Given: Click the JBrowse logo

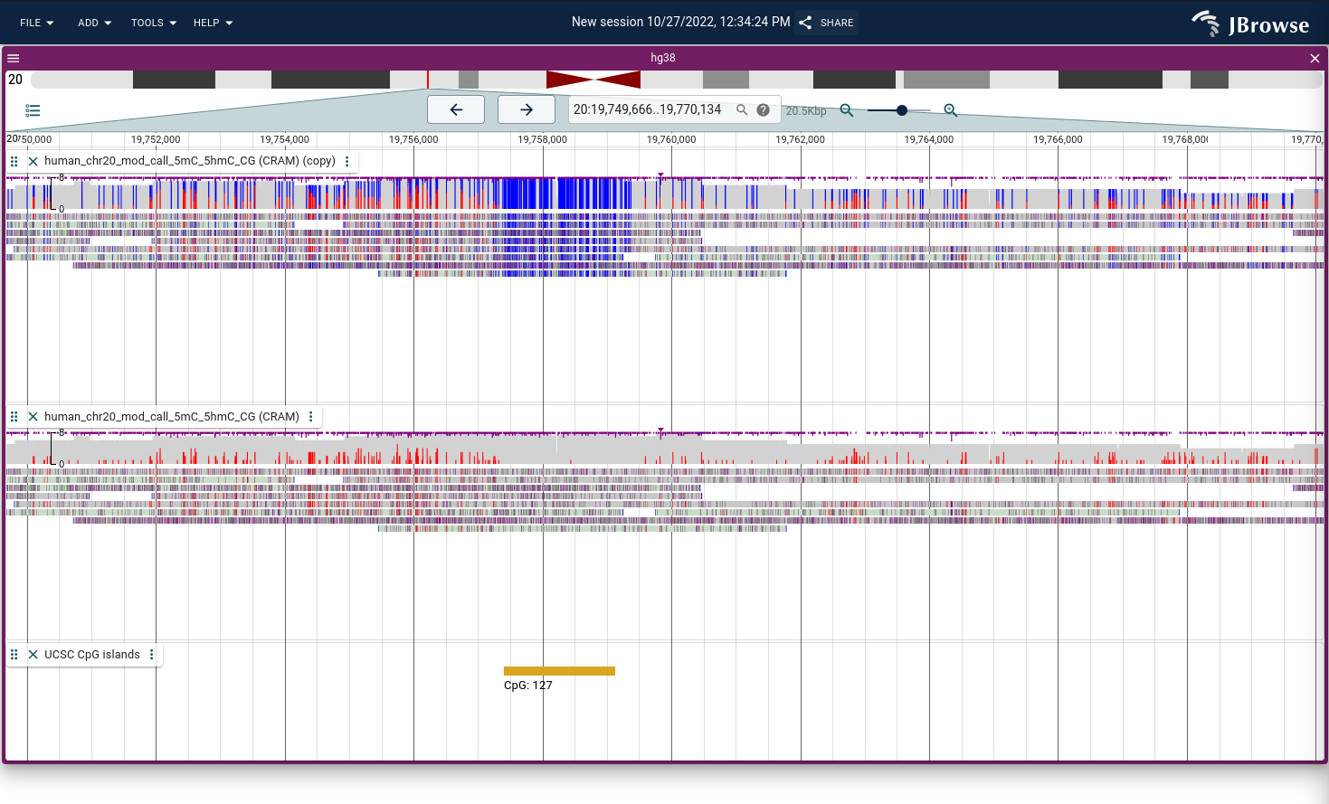Looking at the screenshot, I should point(1250,24).
